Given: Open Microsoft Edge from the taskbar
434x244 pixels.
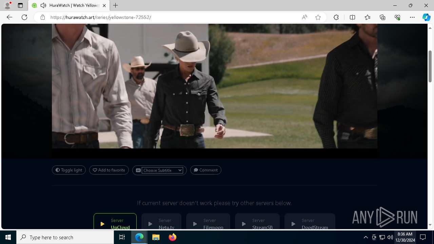Looking at the screenshot, I should click(139, 237).
